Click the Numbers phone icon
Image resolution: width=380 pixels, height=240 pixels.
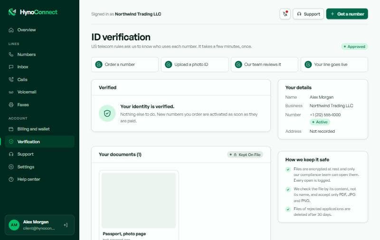[11, 55]
